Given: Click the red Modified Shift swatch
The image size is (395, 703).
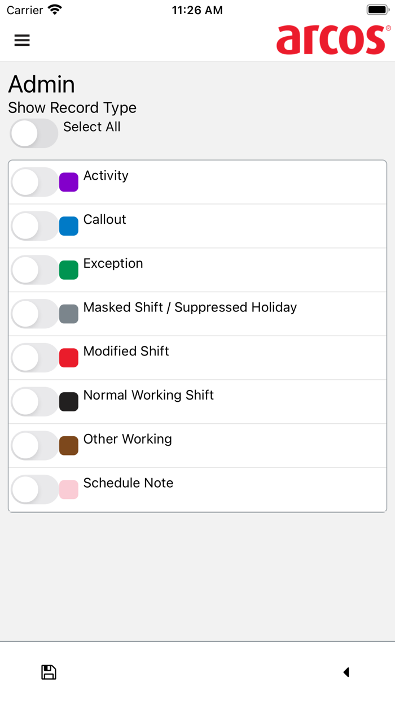Looking at the screenshot, I should 69,358.
